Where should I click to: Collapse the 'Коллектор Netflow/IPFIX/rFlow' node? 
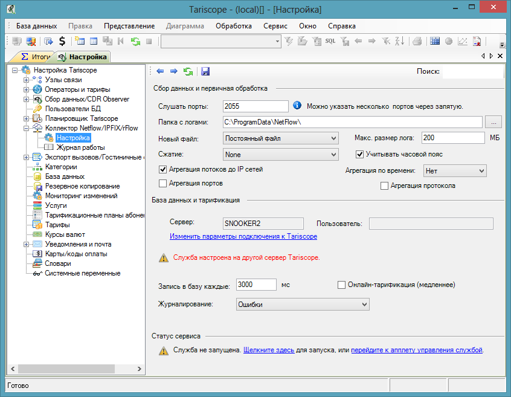pyautogui.click(x=26, y=128)
